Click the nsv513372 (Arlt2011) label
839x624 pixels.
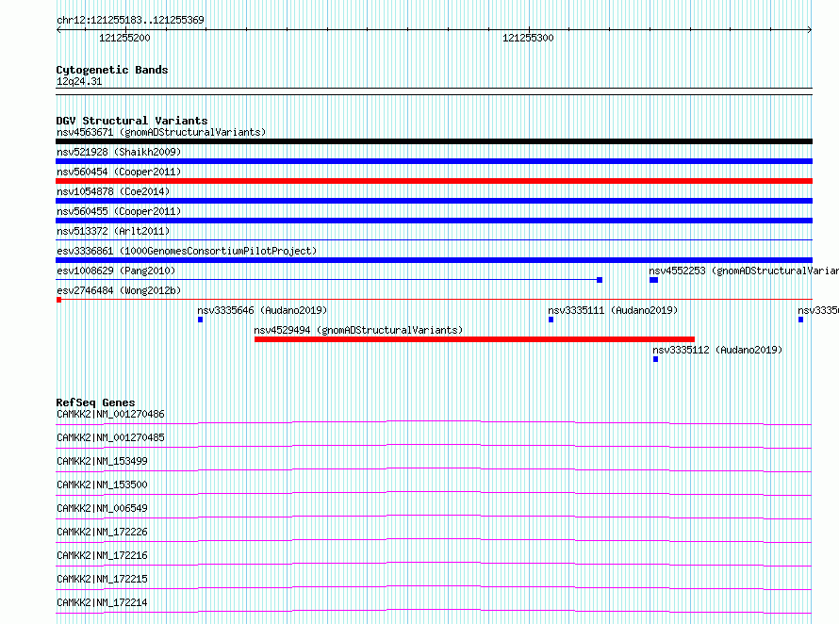click(x=113, y=231)
